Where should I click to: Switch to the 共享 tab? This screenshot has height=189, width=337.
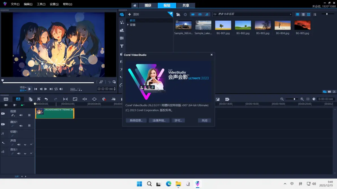pyautogui.click(x=186, y=5)
